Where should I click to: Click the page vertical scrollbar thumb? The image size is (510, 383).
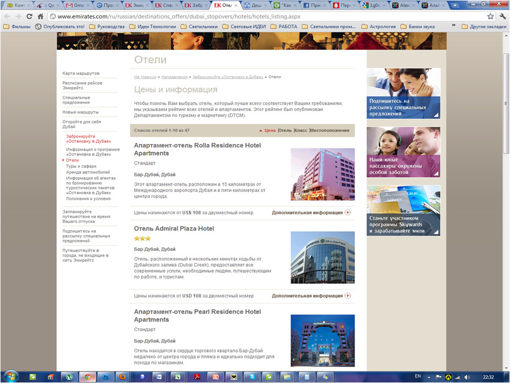[506, 103]
